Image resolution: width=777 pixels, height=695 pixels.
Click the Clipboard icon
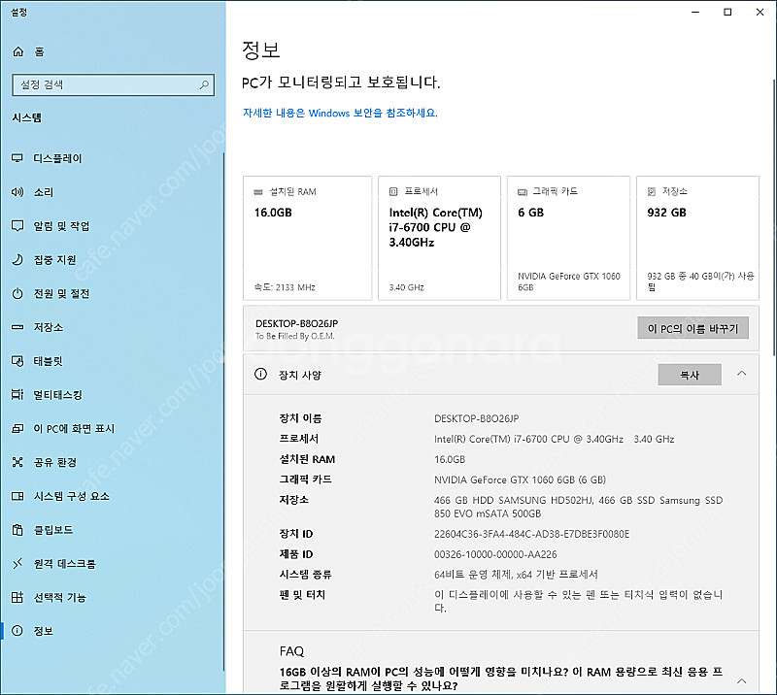[x=17, y=530]
